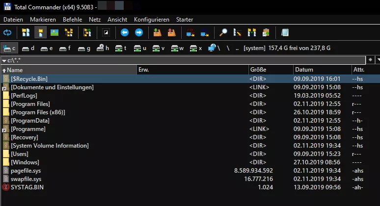Image resolution: width=380 pixels, height=206 pixels.
Task: Open the network neighborhood drive icon
Action: click(214, 48)
